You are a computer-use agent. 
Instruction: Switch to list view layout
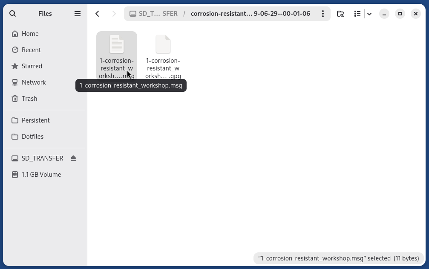pyautogui.click(x=357, y=13)
